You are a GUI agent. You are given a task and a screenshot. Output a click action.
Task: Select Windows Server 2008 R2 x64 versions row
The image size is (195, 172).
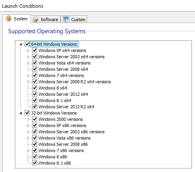pos(75,82)
